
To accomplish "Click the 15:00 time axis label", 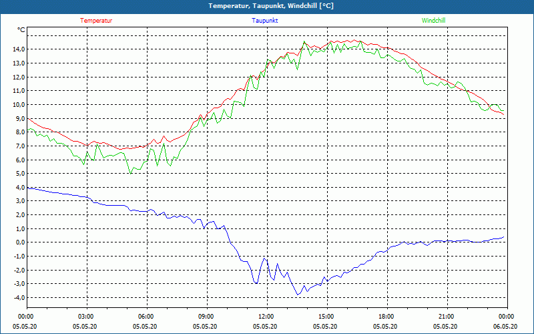I will click(x=327, y=317).
